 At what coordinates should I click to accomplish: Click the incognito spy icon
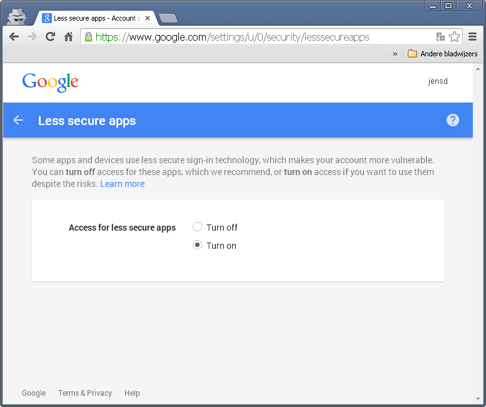click(17, 17)
